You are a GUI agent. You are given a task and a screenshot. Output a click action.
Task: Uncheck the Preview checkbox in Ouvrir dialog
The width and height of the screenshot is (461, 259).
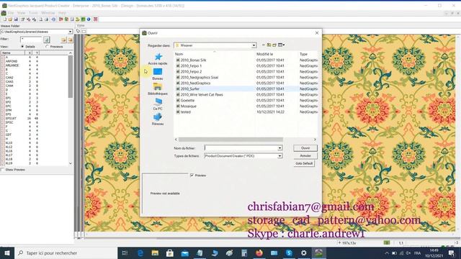192,176
